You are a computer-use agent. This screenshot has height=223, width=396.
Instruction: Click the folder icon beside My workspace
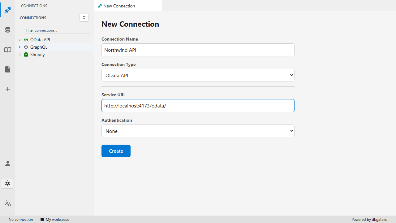pos(42,219)
